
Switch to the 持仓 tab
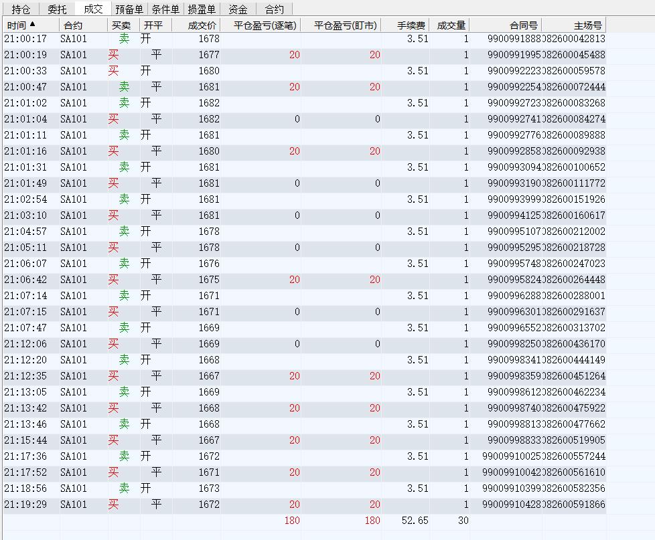pyautogui.click(x=21, y=9)
